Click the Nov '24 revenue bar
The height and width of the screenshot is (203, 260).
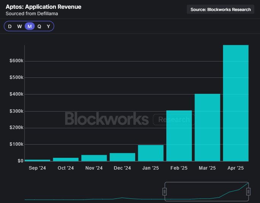pyautogui.click(x=94, y=158)
